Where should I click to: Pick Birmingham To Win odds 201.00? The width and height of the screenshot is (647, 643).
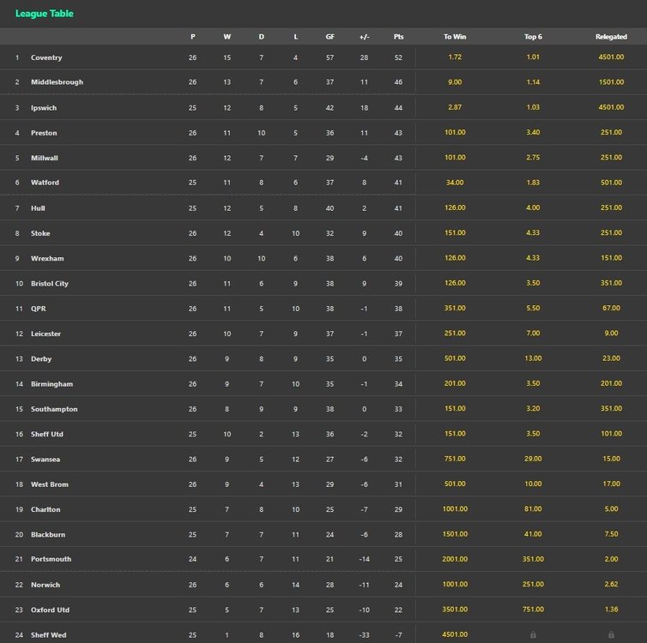[455, 383]
